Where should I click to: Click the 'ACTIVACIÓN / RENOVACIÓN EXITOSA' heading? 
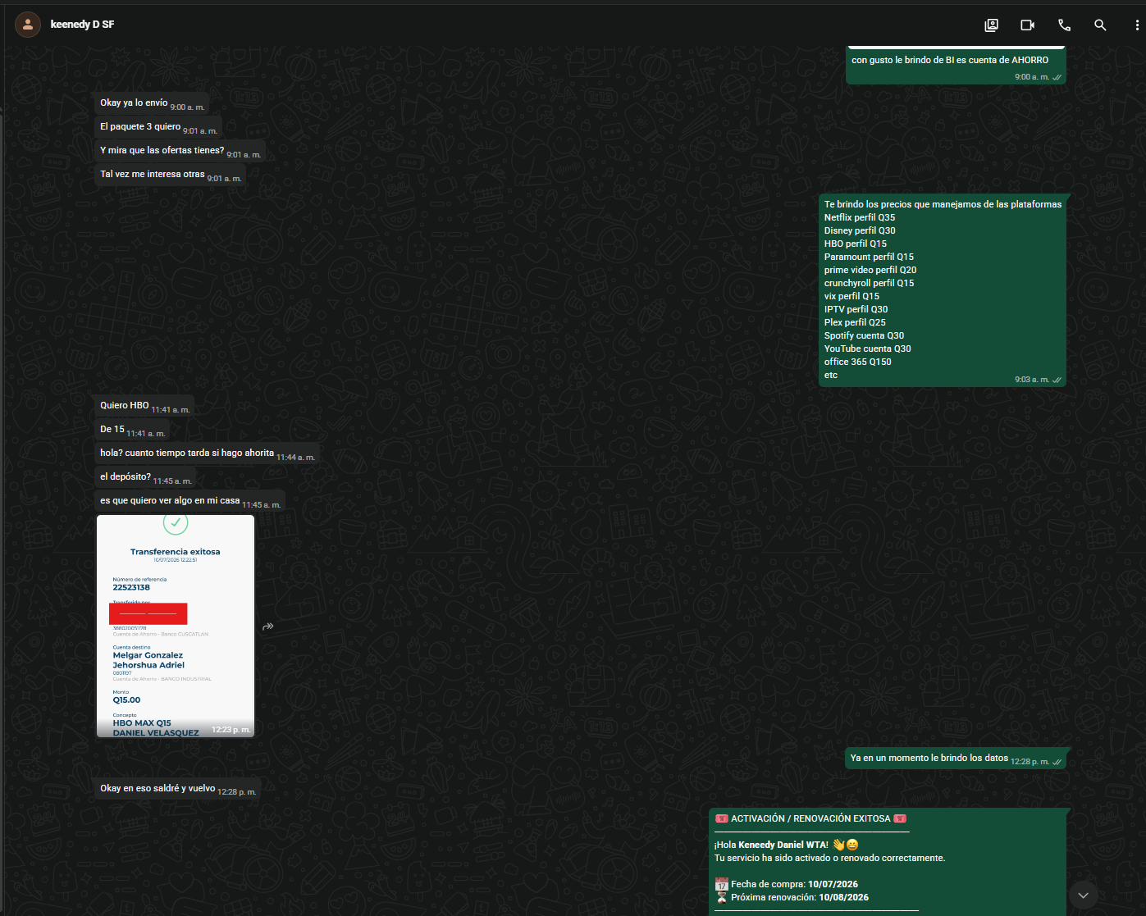tap(810, 818)
